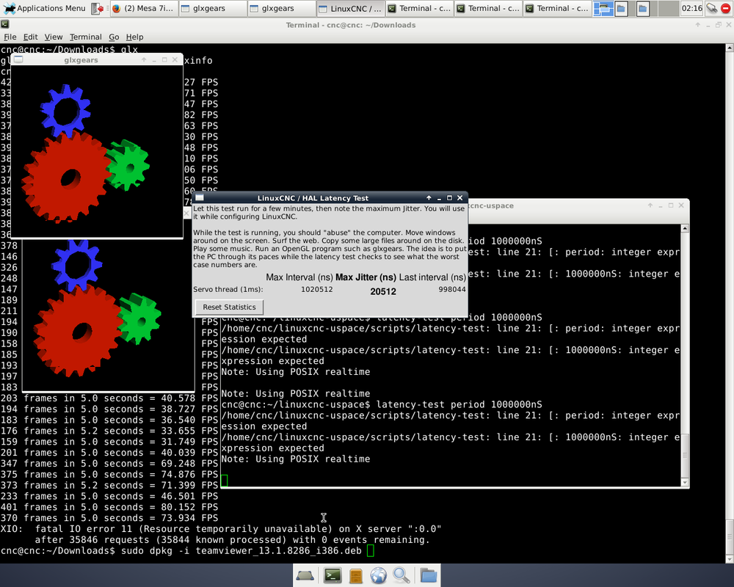Activate LinuxCNC window from taskbar

351,9
